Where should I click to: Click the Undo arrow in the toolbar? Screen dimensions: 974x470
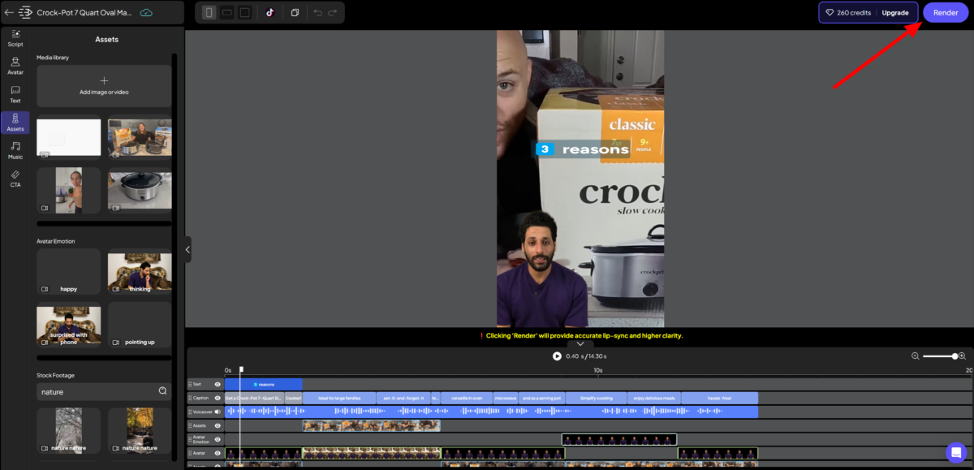[x=318, y=12]
